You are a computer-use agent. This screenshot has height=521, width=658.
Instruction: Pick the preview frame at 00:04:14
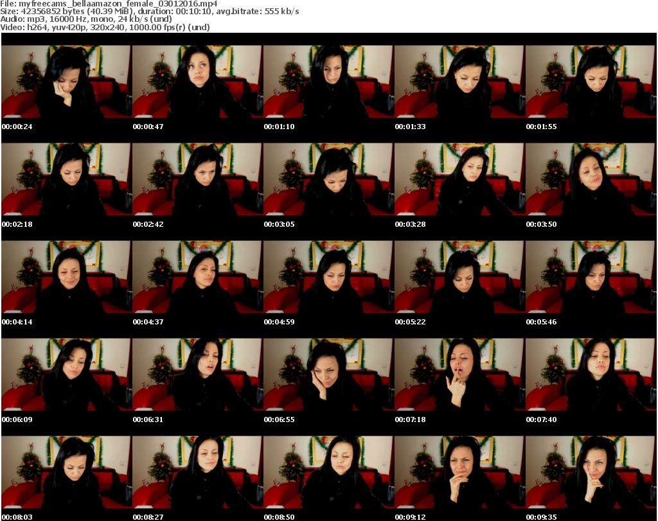point(67,278)
